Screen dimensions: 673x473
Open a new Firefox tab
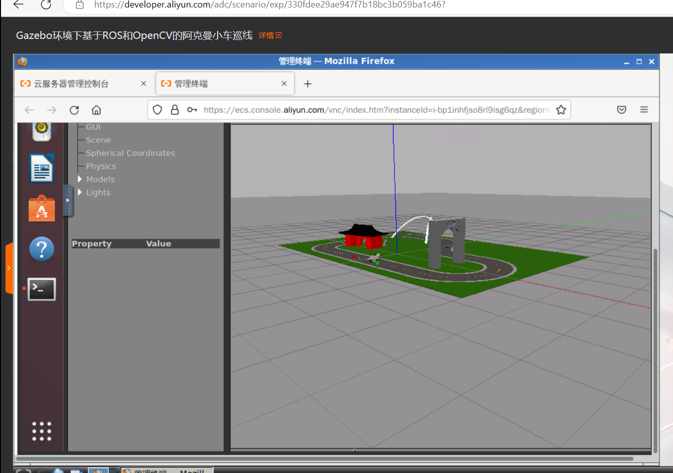pos(307,84)
